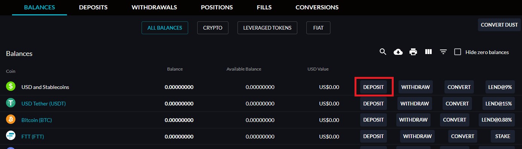Image resolution: width=522 pixels, height=149 pixels.
Task: Open the view columns icon
Action: click(428, 52)
